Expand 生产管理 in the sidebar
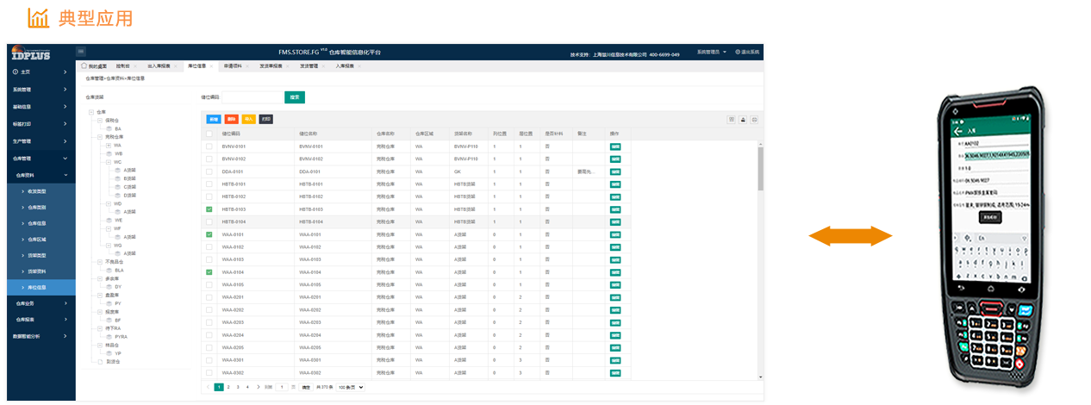 click(x=41, y=141)
